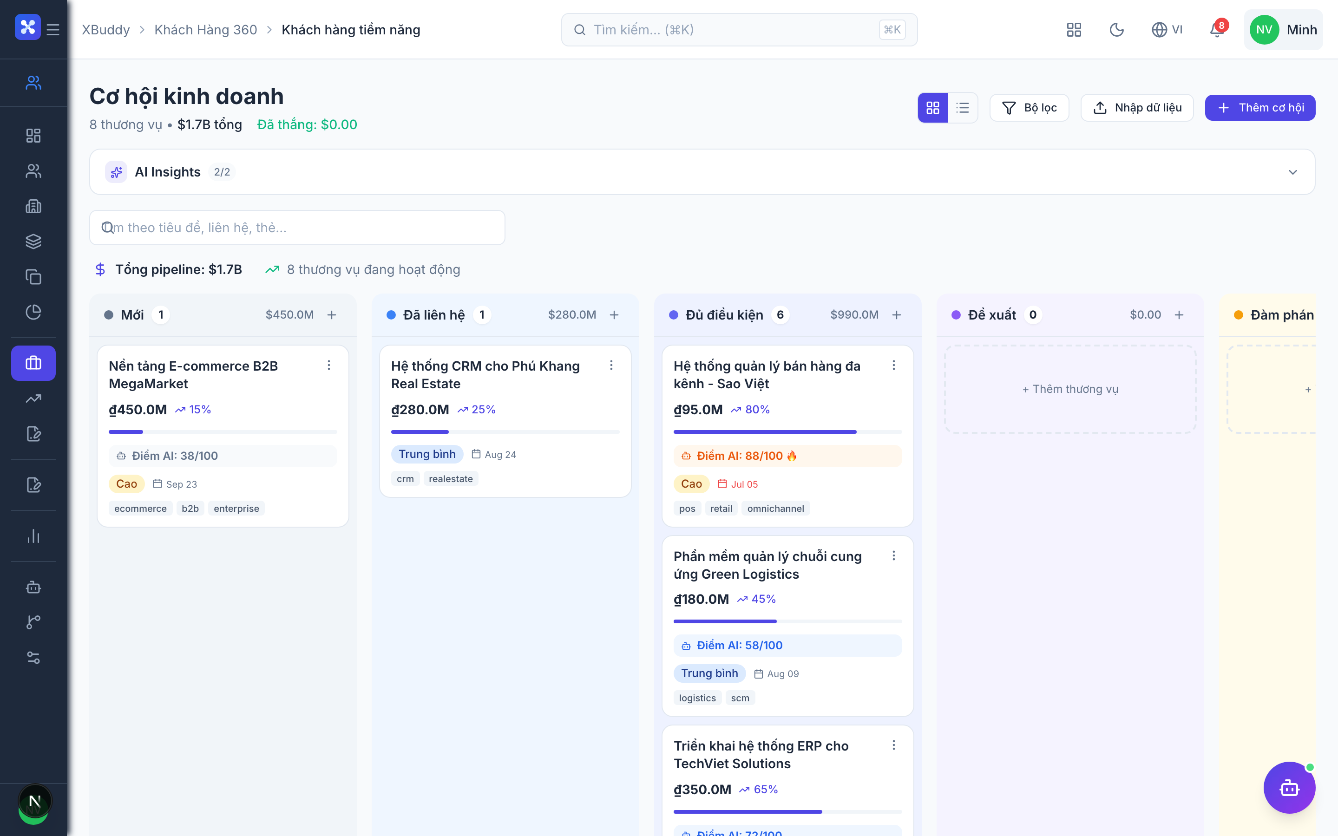1338x836 pixels.
Task: Add a deal to Đề xuất column
Action: point(1179,314)
